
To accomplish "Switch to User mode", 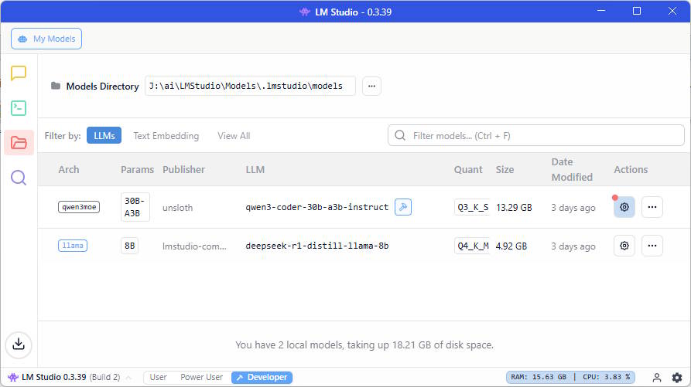I will coord(158,378).
